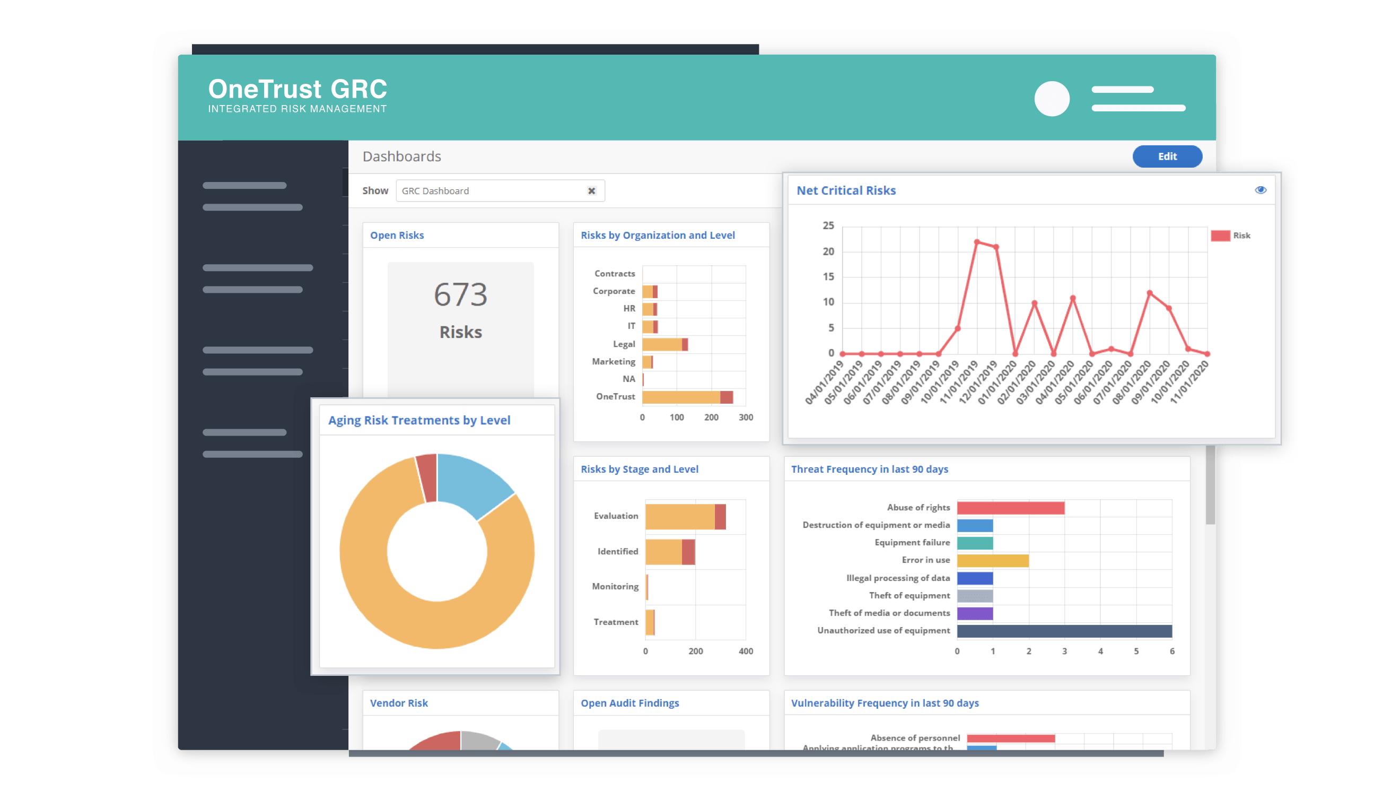Click the OneTrust bar in organization chart
This screenshot has width=1400, height=800.
(x=687, y=397)
